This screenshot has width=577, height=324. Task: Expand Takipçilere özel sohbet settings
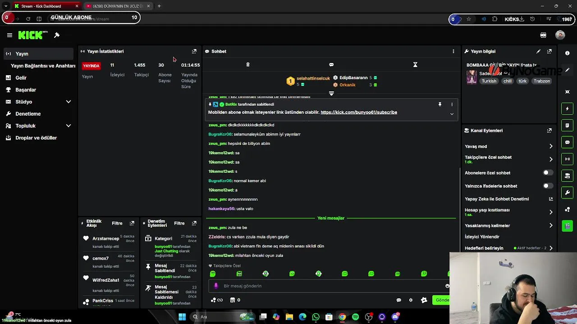click(x=551, y=159)
